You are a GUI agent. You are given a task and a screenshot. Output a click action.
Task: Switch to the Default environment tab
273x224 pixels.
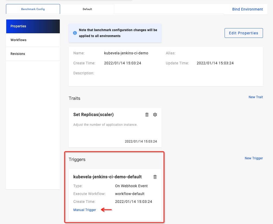pyautogui.click(x=87, y=9)
